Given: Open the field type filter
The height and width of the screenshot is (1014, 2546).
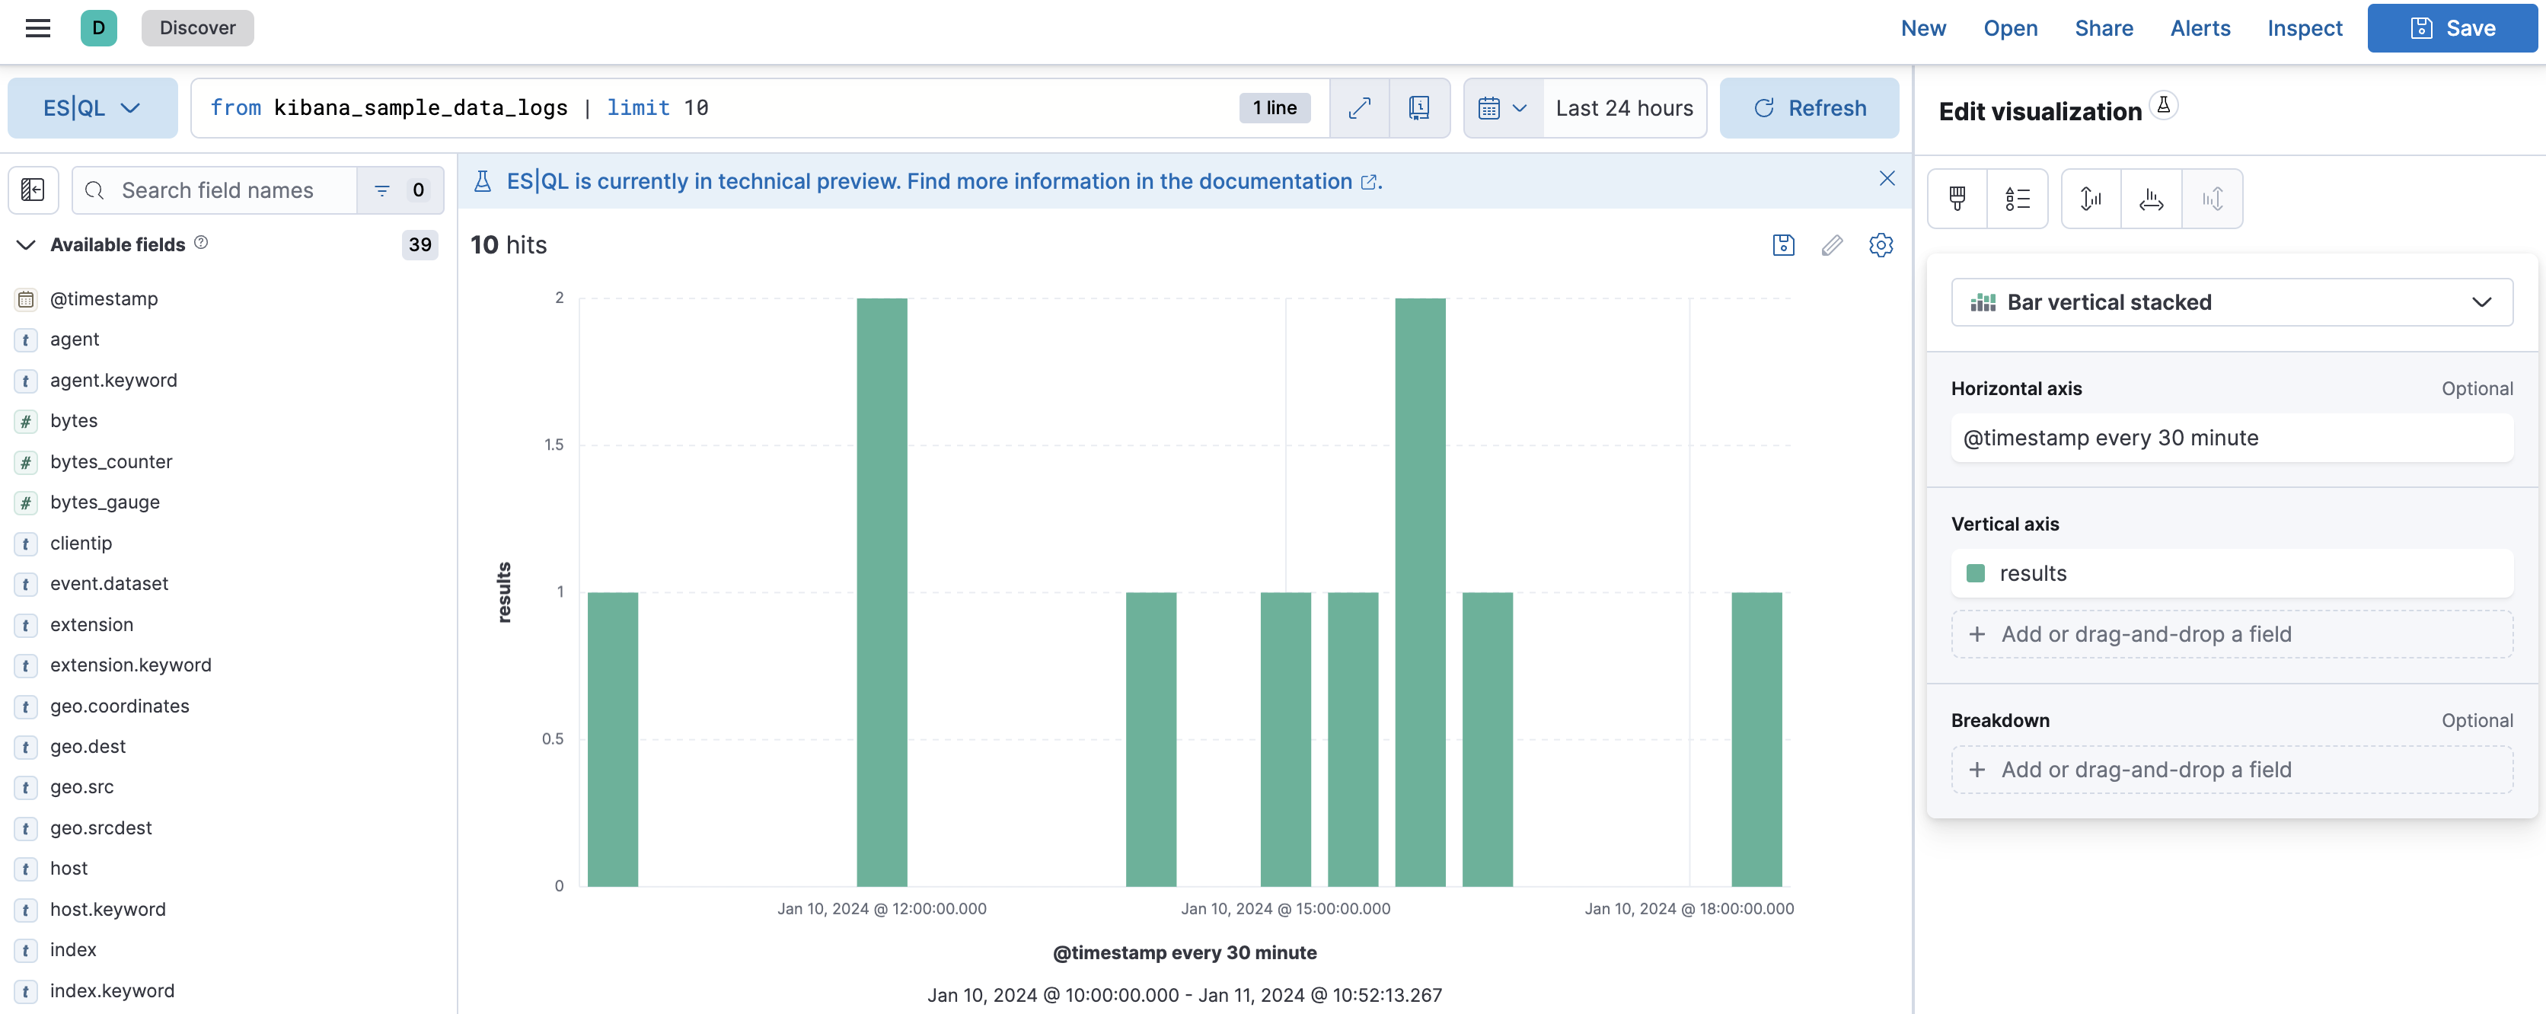Looking at the screenshot, I should pyautogui.click(x=400, y=190).
